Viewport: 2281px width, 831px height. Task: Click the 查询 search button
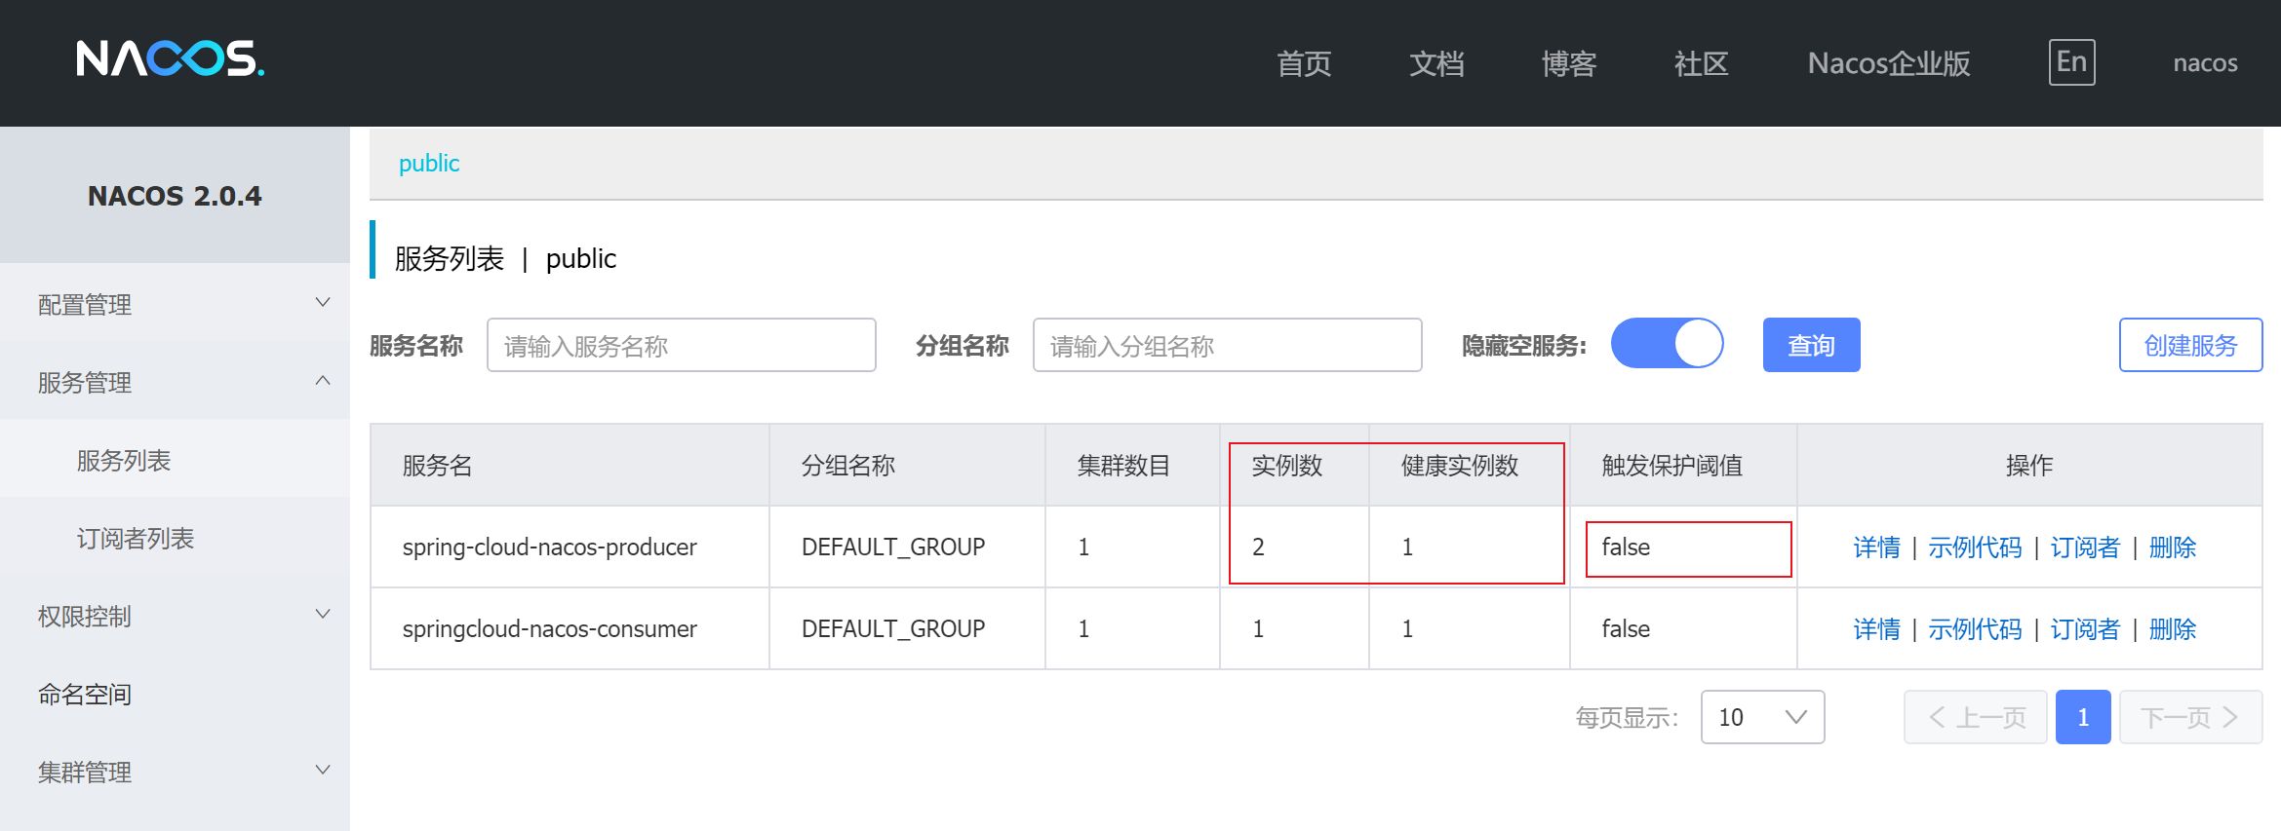coord(1811,345)
